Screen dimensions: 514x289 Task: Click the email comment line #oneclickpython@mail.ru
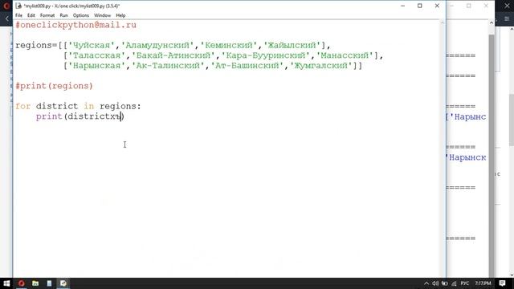click(x=75, y=25)
